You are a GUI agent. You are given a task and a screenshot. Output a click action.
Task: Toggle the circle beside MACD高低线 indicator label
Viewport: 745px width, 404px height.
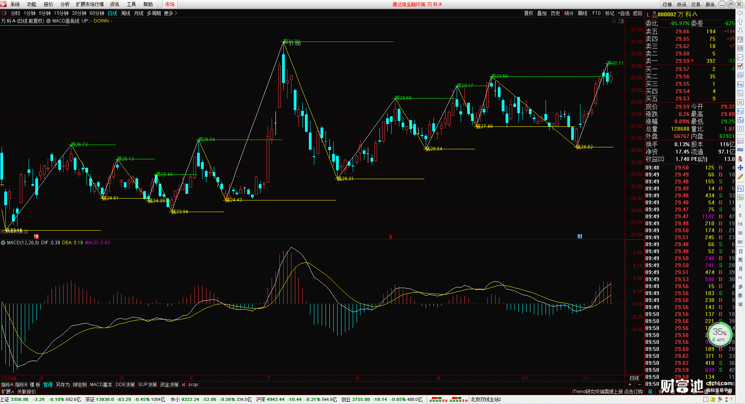pos(49,21)
